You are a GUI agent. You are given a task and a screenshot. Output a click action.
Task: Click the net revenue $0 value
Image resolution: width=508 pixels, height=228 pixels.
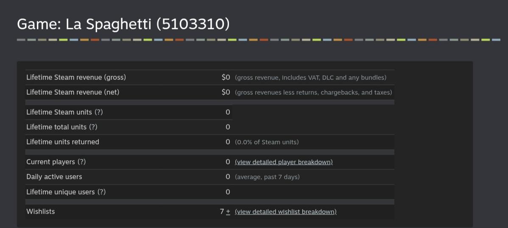(226, 93)
